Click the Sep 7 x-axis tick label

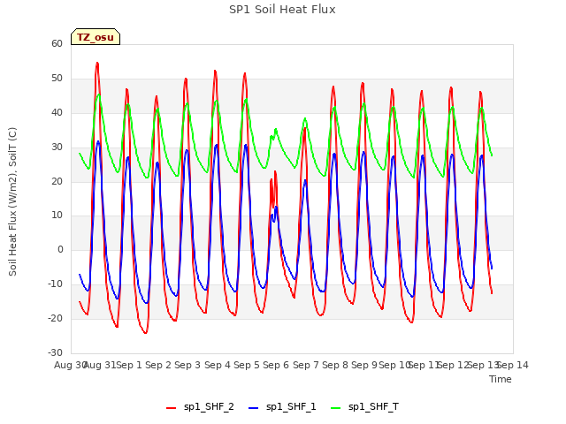coord(306,365)
